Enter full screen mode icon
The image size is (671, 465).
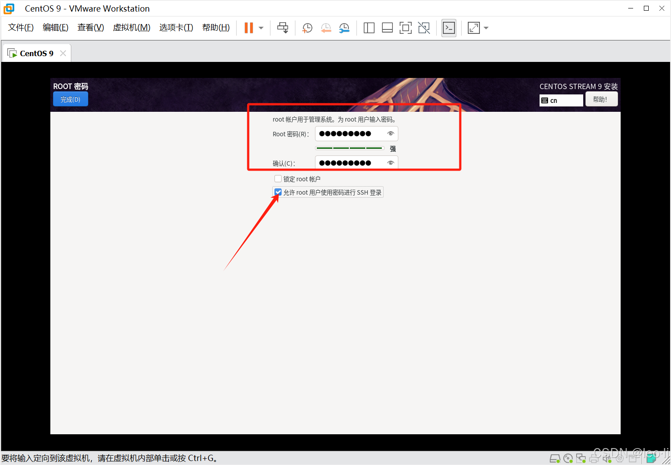[x=405, y=28]
